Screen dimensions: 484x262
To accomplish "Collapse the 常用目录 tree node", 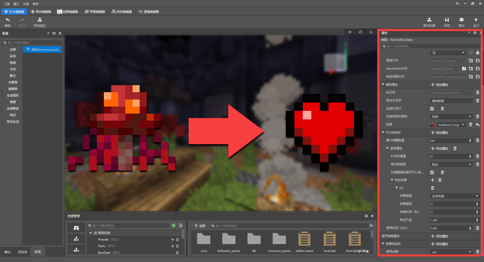I will (90, 233).
